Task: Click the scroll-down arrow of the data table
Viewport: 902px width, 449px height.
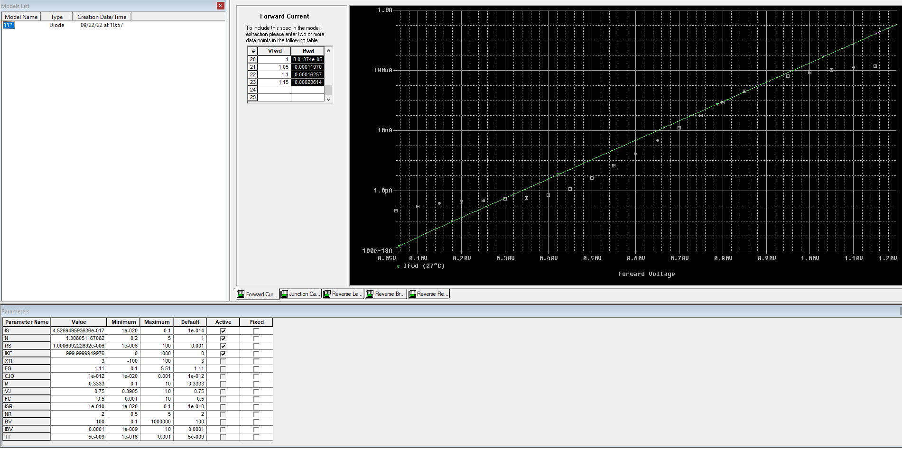Action: click(x=328, y=99)
